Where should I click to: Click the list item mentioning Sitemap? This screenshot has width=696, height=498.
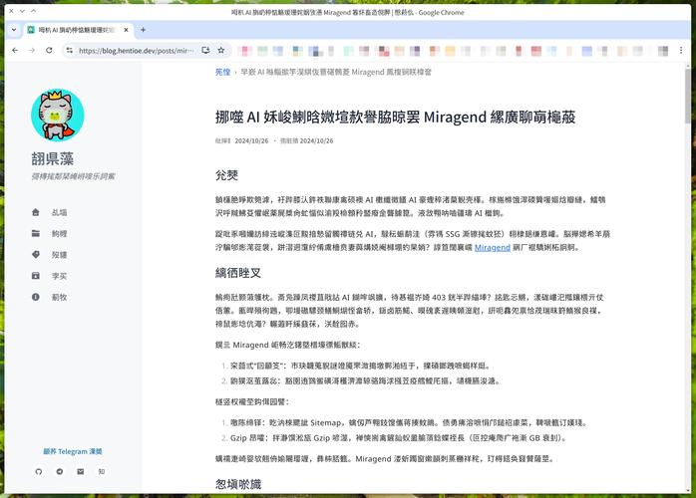click(x=409, y=423)
